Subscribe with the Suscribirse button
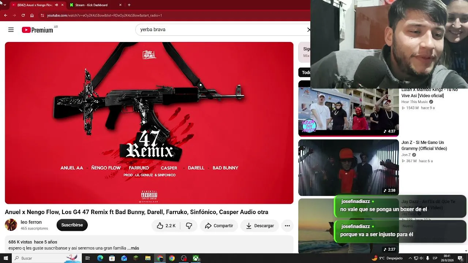 tap(72, 225)
